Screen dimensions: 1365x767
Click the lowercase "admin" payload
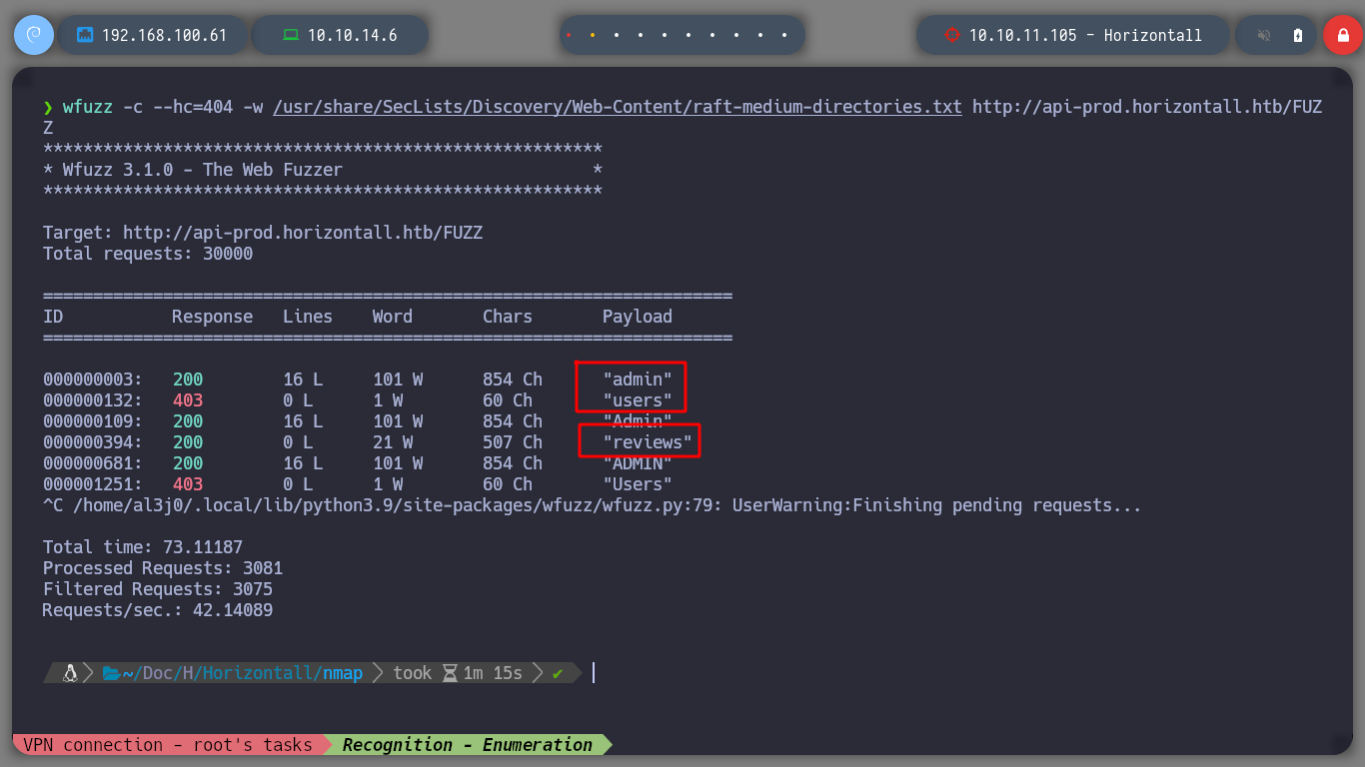click(638, 380)
